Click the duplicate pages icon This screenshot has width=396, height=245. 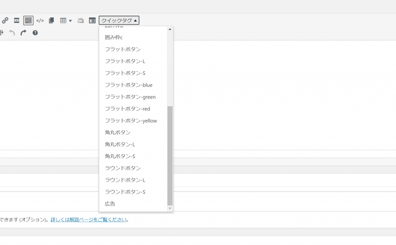(x=51, y=20)
